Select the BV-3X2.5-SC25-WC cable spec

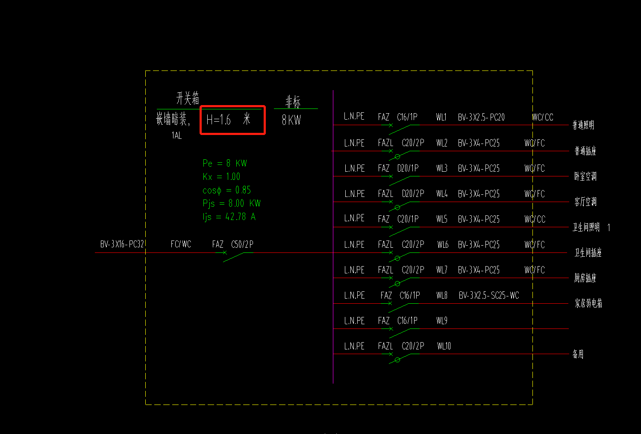point(489,295)
